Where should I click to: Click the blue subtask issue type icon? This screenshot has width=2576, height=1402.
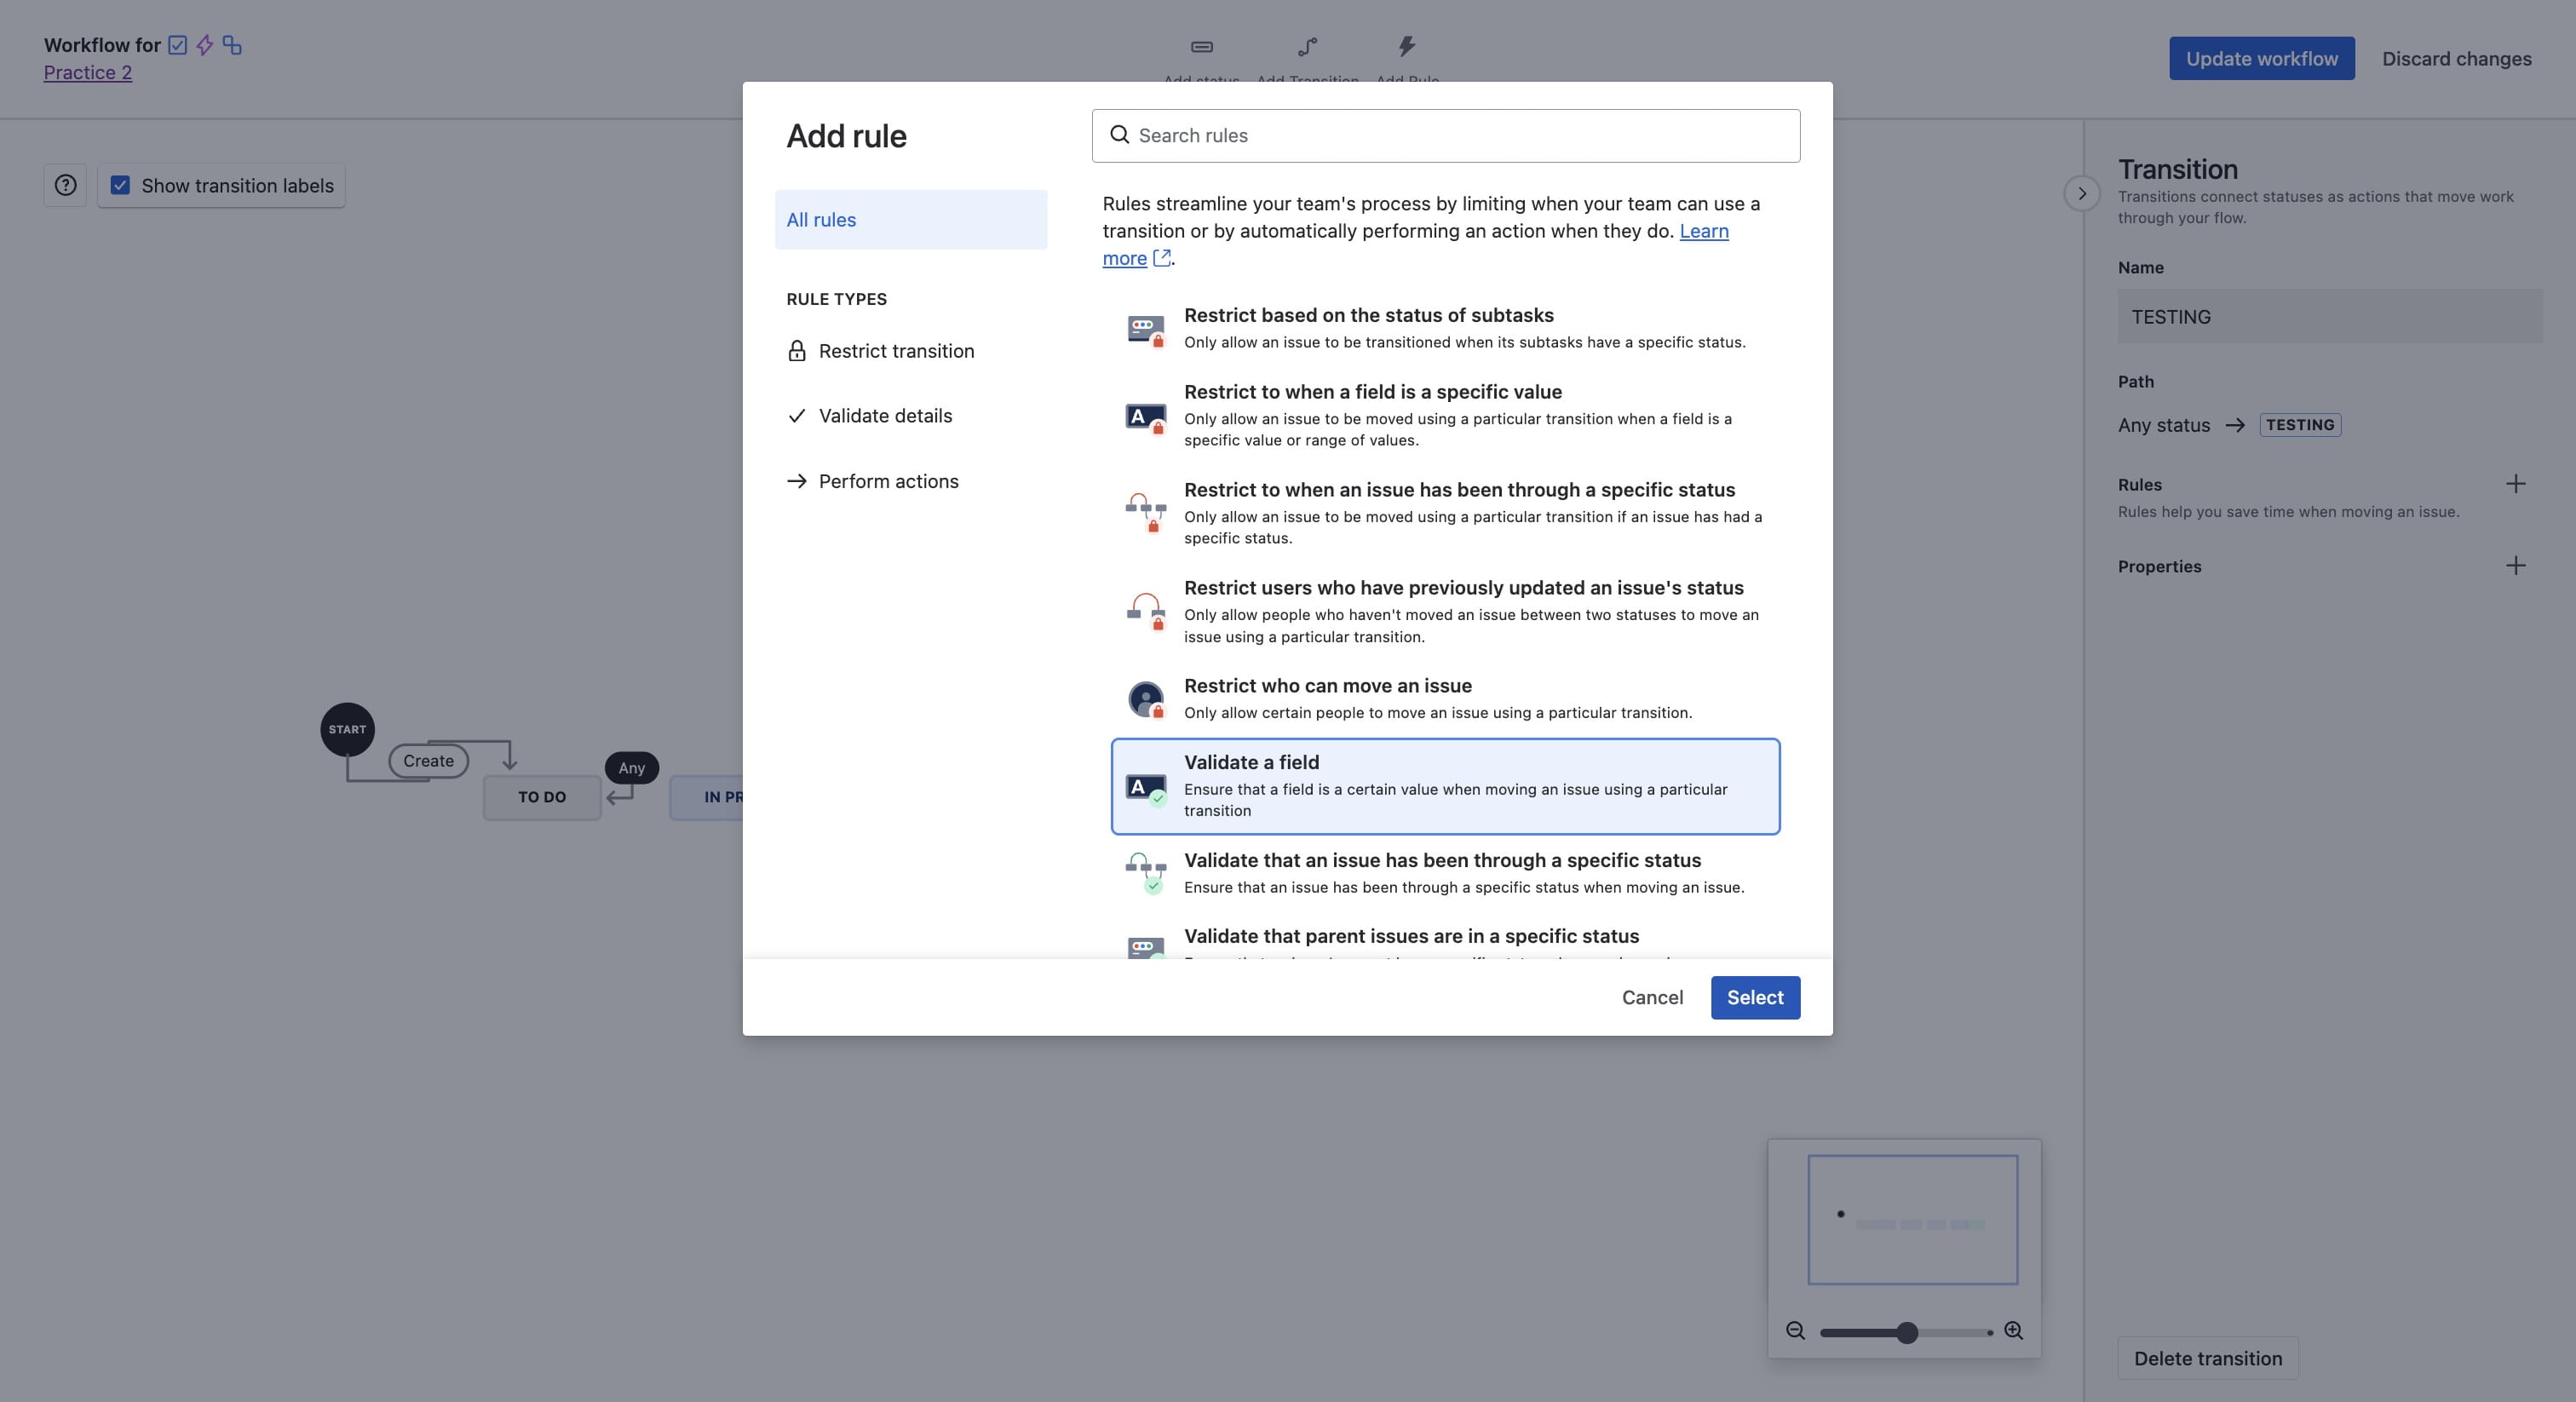[x=232, y=45]
